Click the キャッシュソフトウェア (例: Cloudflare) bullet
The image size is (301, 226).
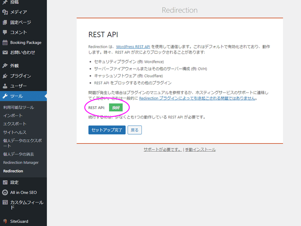point(128,76)
